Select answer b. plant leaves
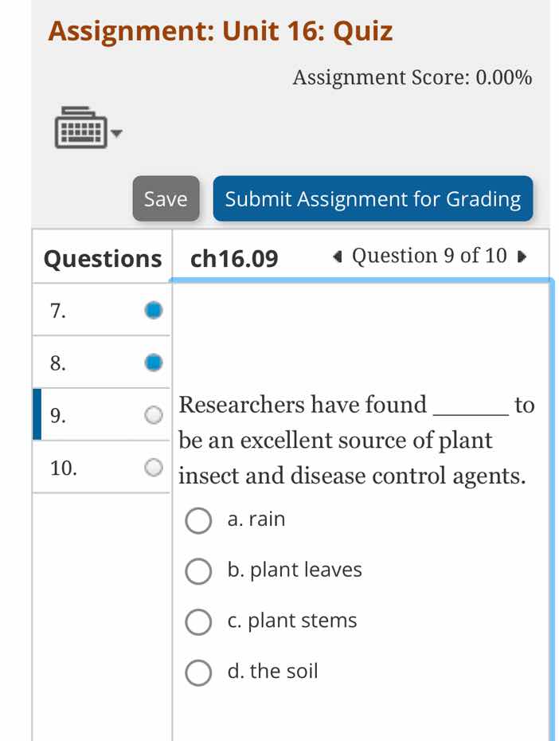Screen dimensions: 559x741 (x=198, y=571)
